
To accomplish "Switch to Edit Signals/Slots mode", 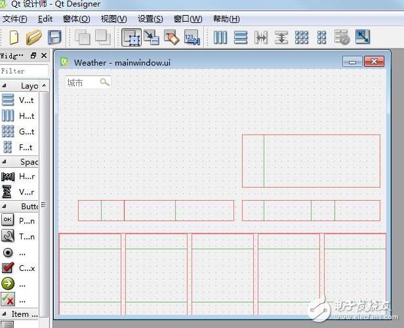I will point(151,37).
